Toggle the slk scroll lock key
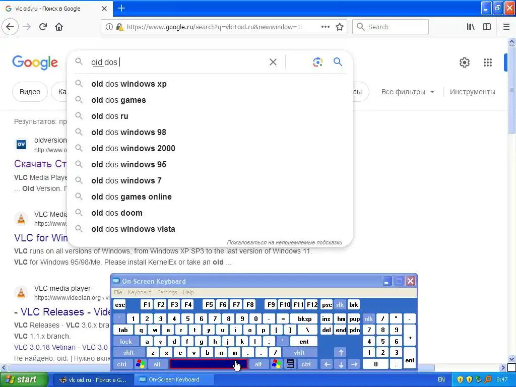 pyautogui.click(x=340, y=305)
